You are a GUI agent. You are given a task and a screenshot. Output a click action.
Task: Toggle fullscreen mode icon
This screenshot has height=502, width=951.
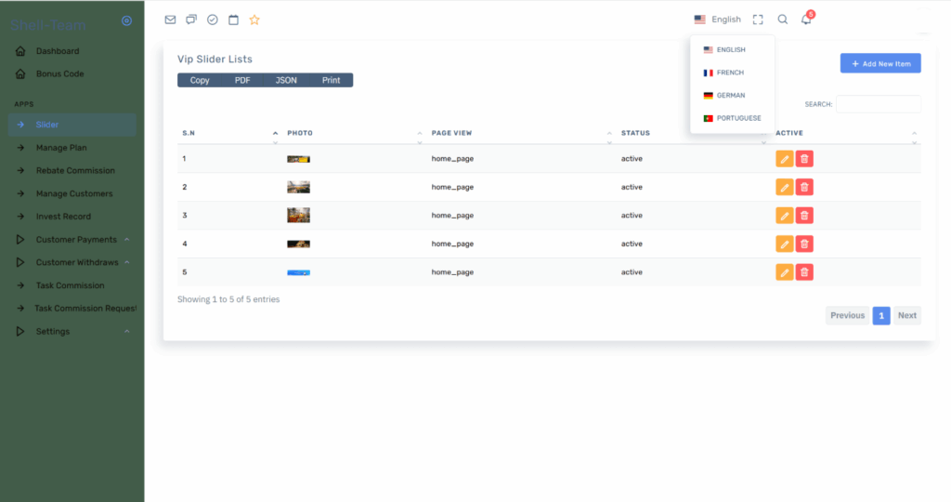tap(758, 20)
